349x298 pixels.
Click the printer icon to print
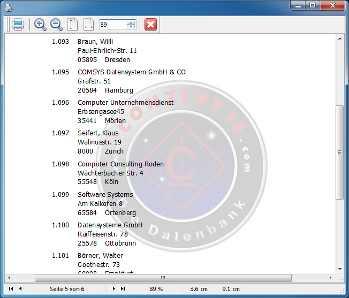pyautogui.click(x=18, y=25)
